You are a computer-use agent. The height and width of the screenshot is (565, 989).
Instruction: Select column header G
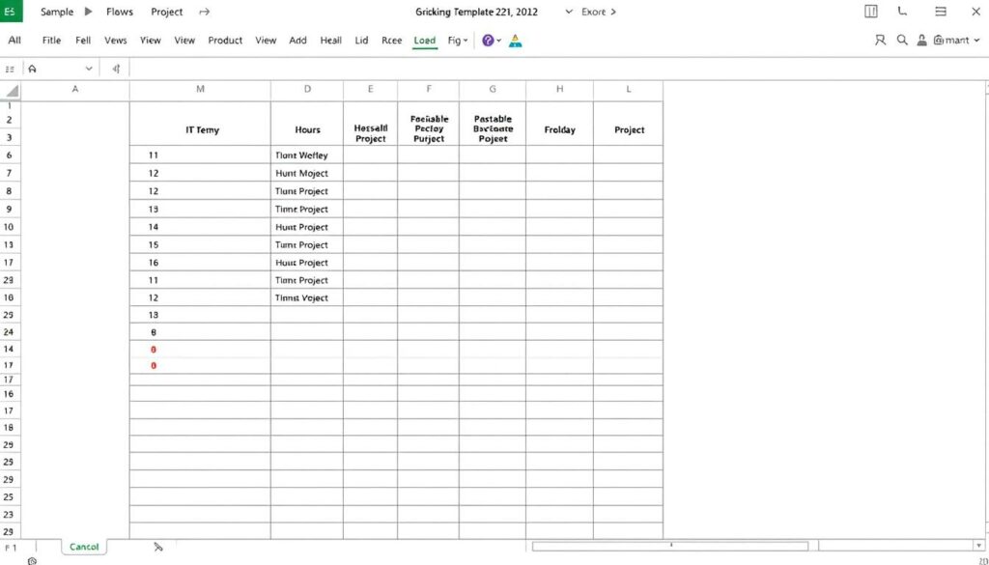coord(492,90)
